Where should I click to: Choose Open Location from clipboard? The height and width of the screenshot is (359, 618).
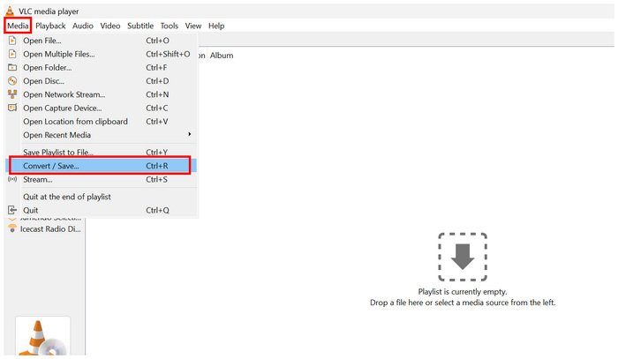[x=101, y=121]
